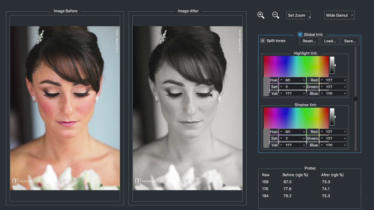
Task: Increase Shadow tint Red with up arrow
Action: [345, 132]
